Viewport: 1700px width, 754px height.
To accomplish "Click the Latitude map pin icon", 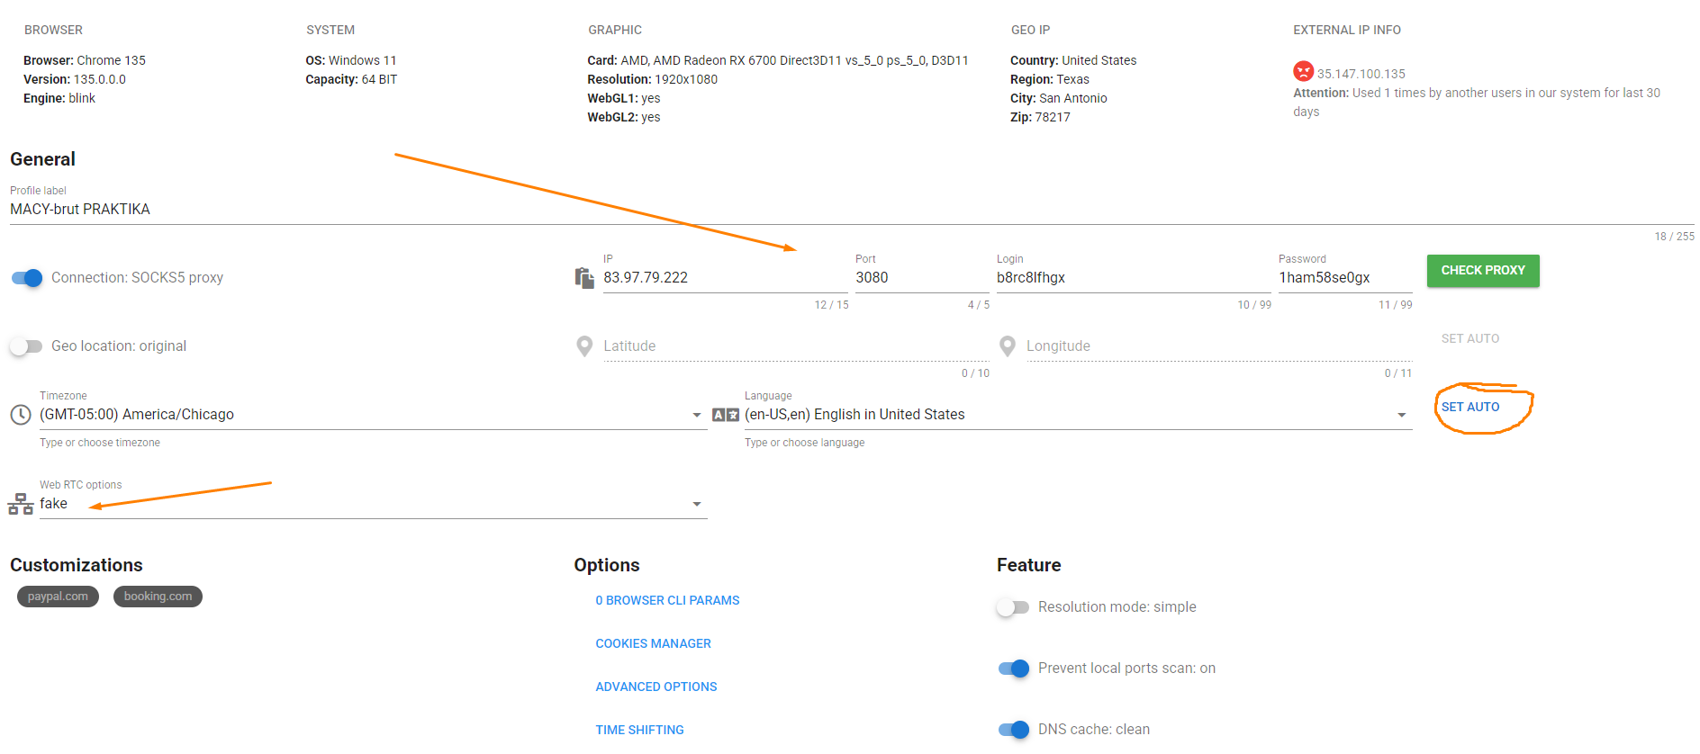I will [x=584, y=346].
